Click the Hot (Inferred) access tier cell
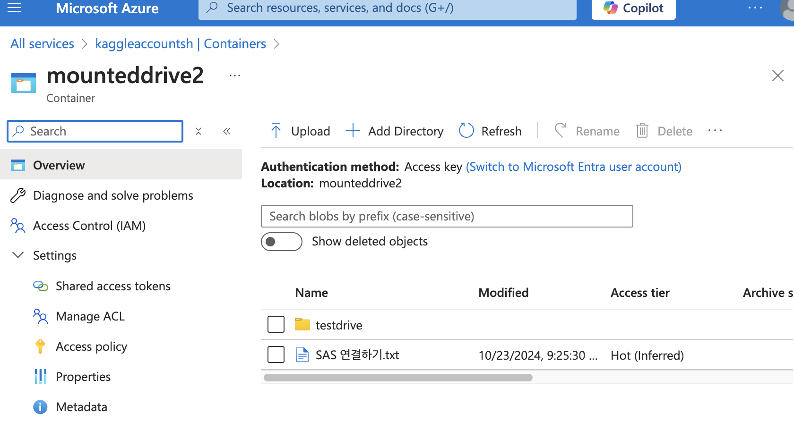This screenshot has height=439, width=794. tap(647, 355)
